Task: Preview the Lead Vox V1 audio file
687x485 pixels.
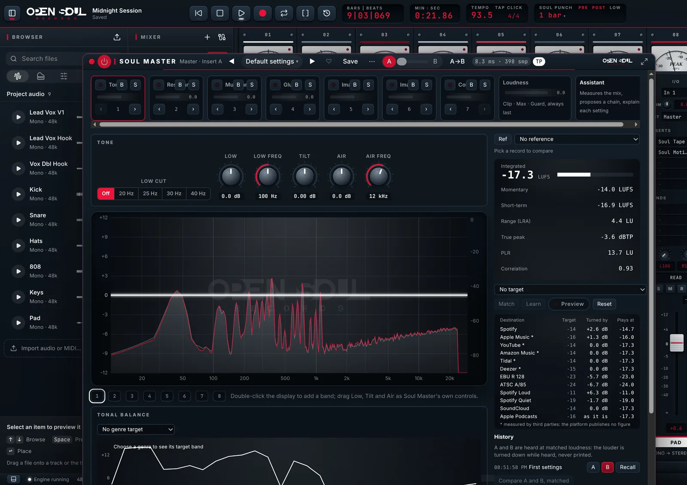Action: tap(18, 117)
